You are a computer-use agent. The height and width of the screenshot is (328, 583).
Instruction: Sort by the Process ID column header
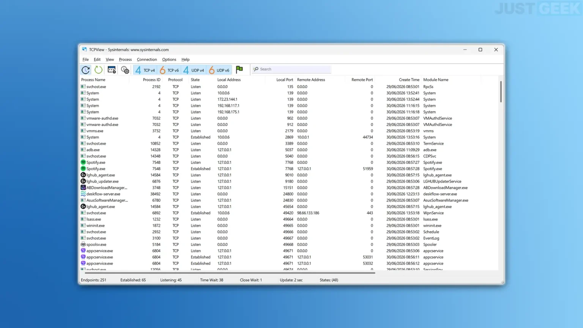[151, 80]
